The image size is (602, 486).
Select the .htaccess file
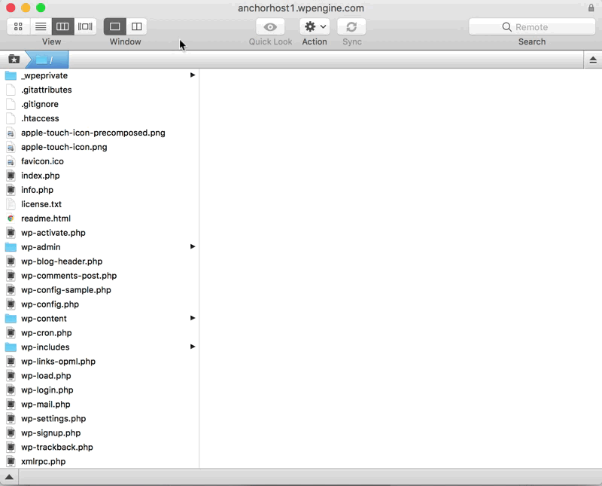99,118
